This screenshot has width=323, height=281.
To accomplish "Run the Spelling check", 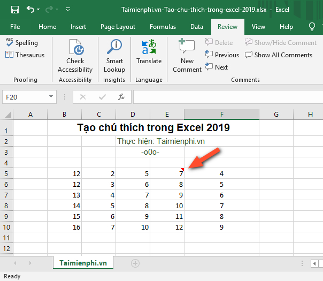I will 21,43.
